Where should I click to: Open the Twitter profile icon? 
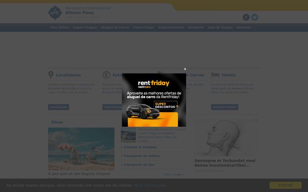click(255, 17)
